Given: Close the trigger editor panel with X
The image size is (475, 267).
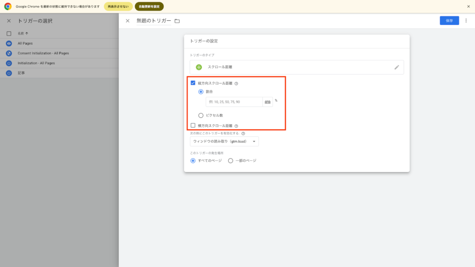Looking at the screenshot, I should (128, 21).
